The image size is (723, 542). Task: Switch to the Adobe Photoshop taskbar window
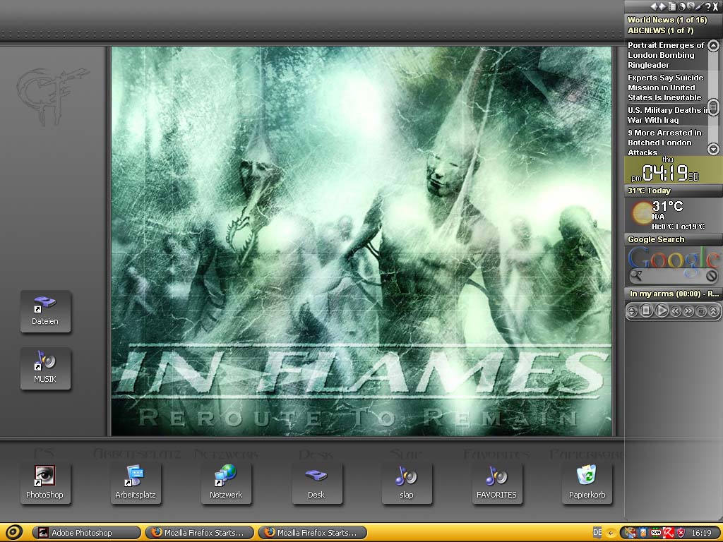click(x=86, y=533)
